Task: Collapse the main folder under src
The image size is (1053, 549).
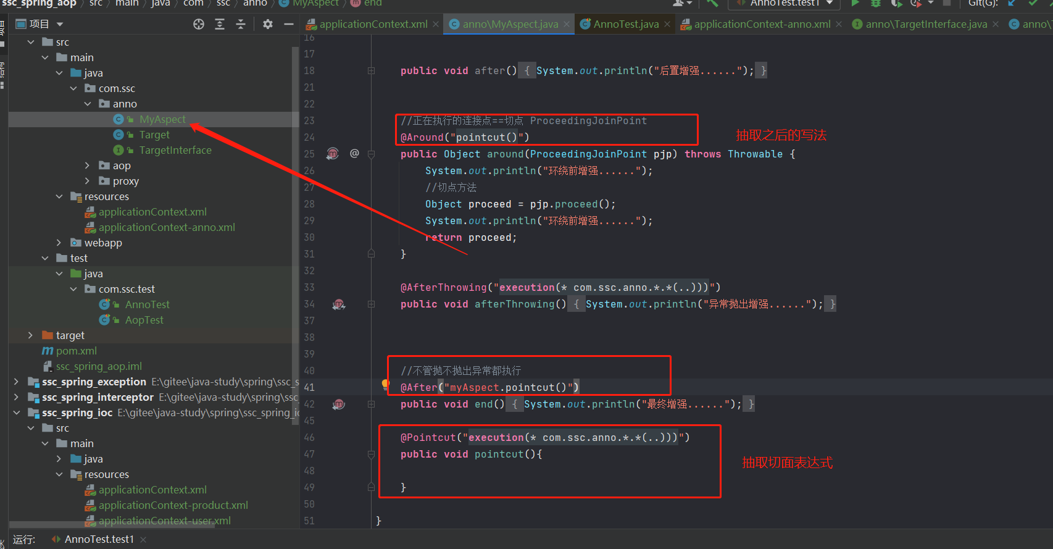Action: pos(45,57)
